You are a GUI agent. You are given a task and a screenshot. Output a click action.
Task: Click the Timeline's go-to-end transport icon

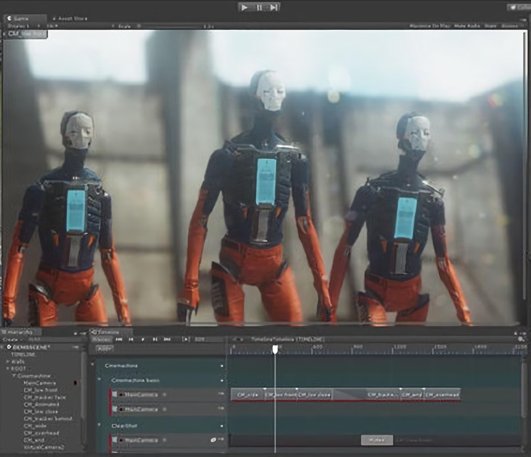pos(167,340)
